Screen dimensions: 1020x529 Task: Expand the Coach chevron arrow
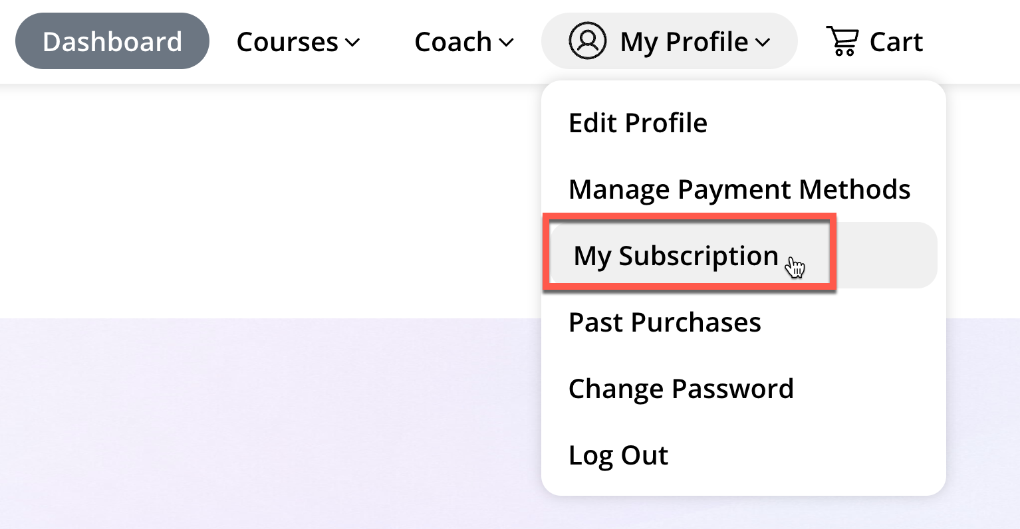[x=507, y=43]
